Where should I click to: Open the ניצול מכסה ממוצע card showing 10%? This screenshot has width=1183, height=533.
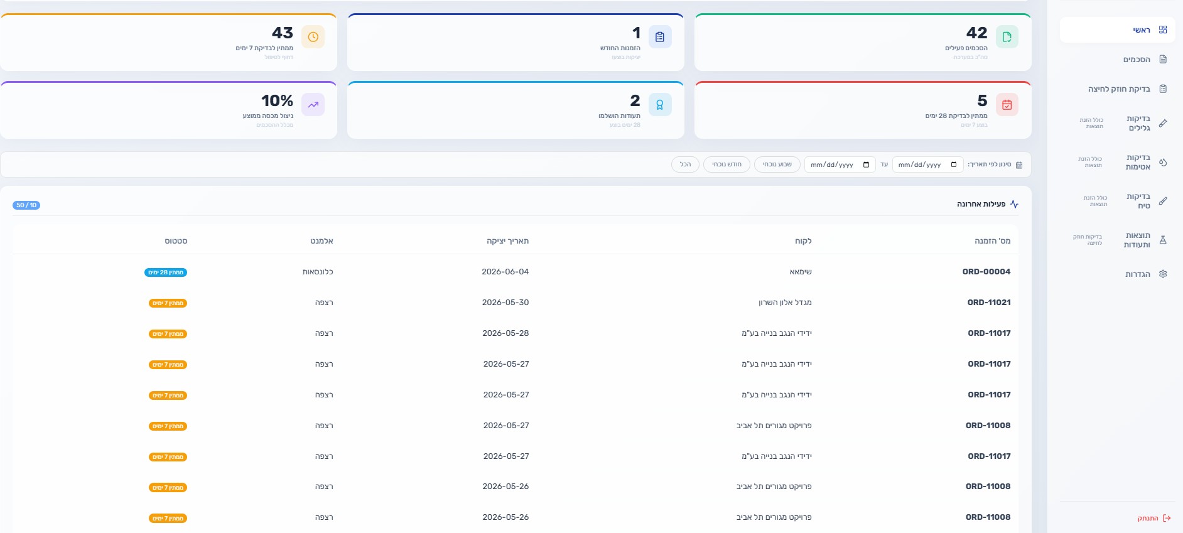tap(168, 110)
